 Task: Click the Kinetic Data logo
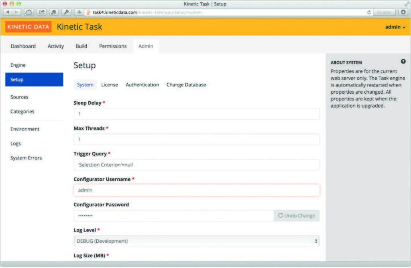click(x=28, y=27)
